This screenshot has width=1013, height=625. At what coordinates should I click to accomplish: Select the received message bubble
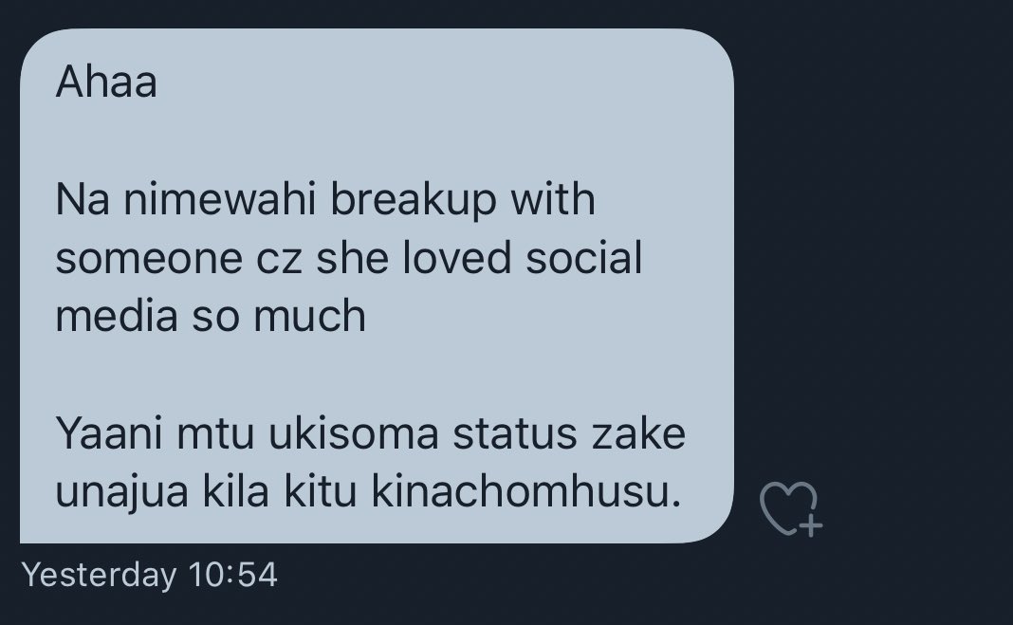377,285
